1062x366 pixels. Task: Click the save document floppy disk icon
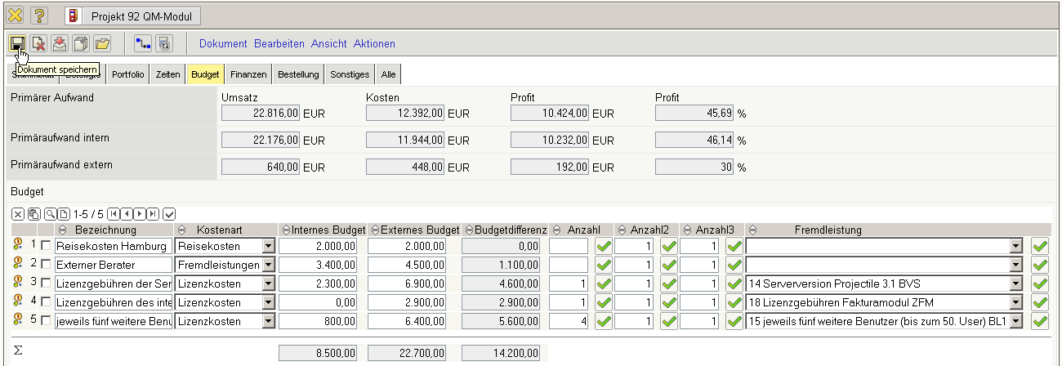pyautogui.click(x=17, y=43)
